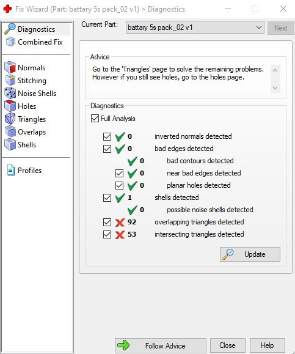Toggle overlapping triangles detected checkbox

coord(107,222)
